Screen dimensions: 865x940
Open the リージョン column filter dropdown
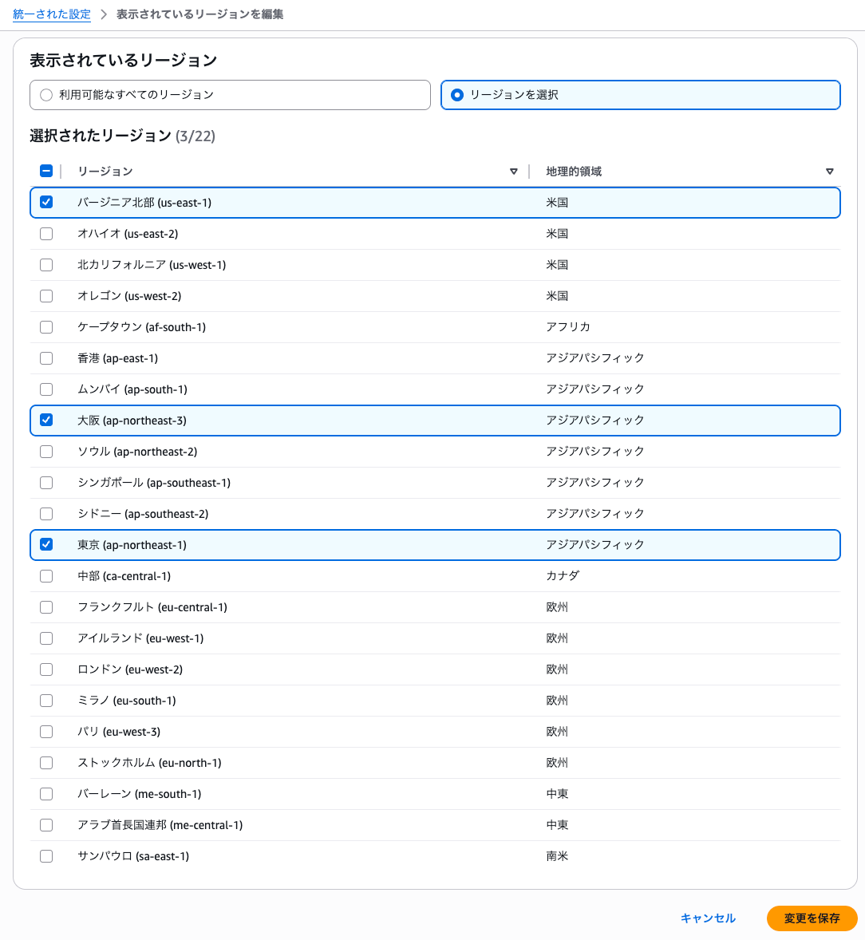(513, 171)
